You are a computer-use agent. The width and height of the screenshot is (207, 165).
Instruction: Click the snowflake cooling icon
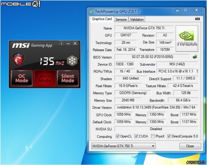pyautogui.click(x=72, y=61)
